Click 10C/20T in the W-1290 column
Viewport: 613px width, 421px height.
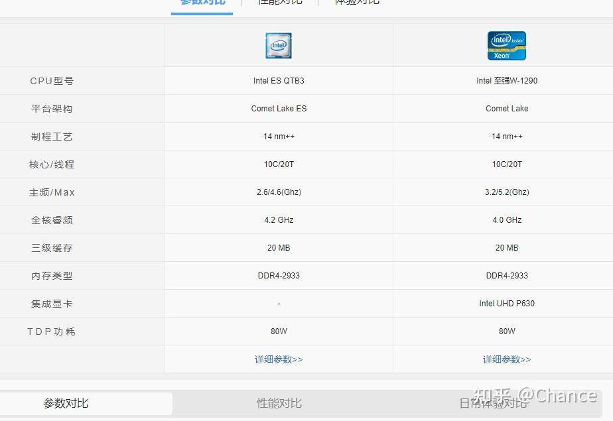coord(507,164)
